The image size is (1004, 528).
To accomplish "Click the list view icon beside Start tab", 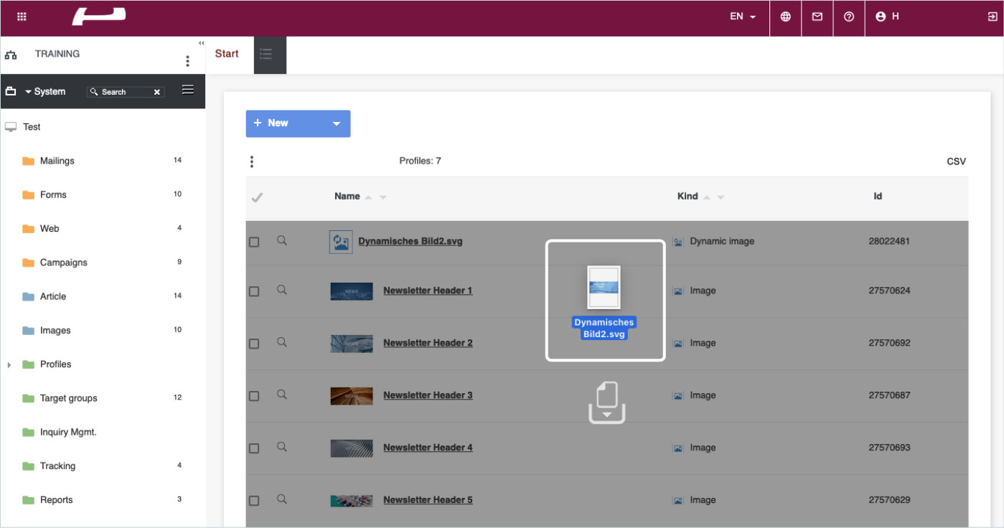I will click(266, 54).
